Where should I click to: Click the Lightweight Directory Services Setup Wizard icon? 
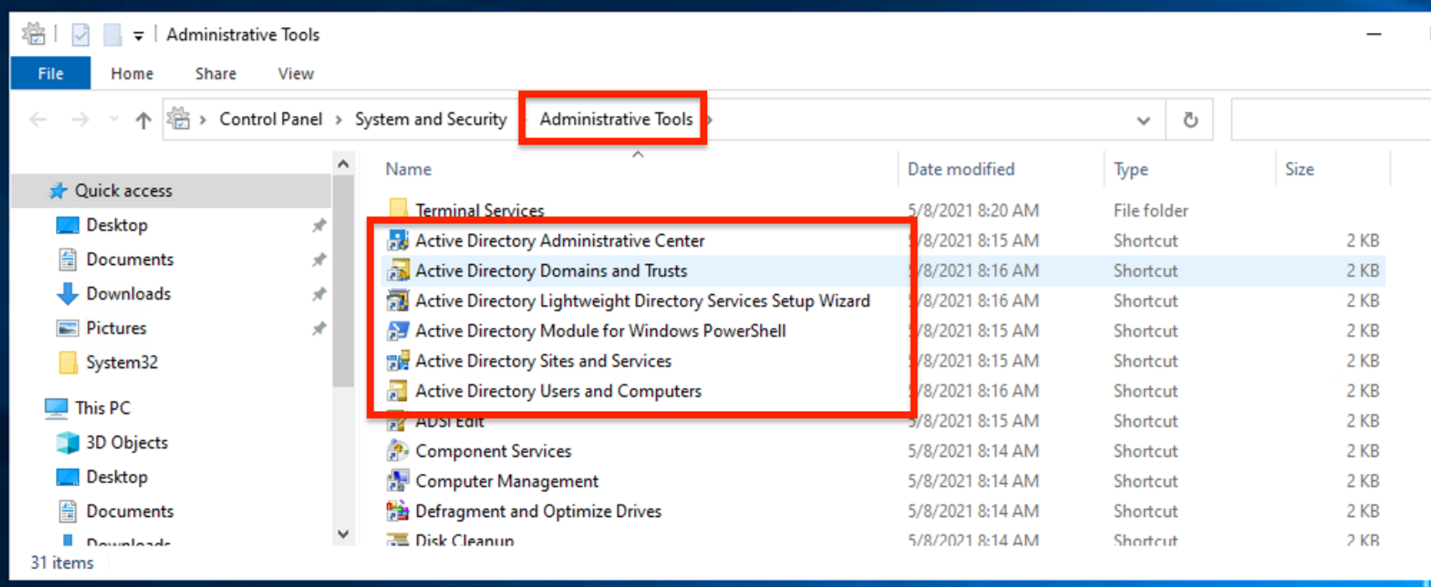[398, 301]
